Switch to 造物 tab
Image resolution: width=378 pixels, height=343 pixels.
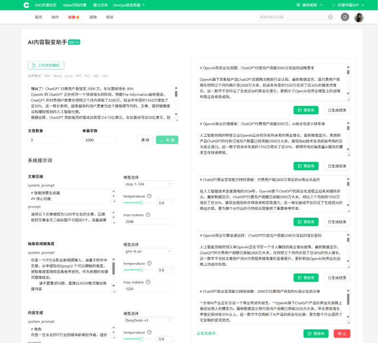pos(93,17)
